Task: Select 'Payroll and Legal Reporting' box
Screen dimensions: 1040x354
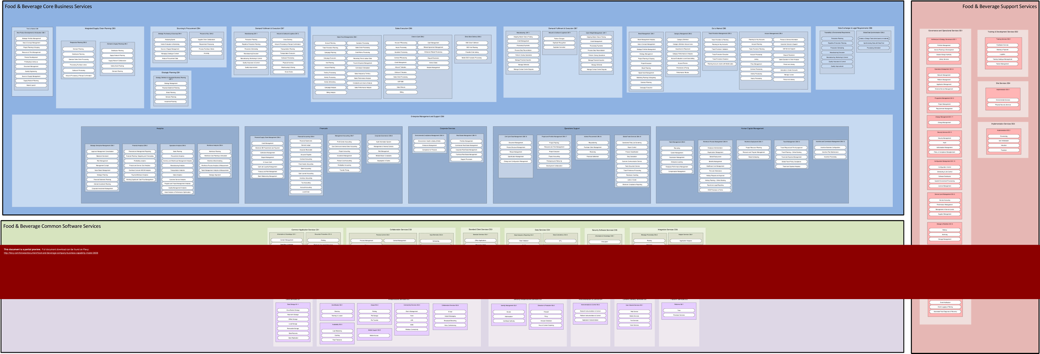Action: pyautogui.click(x=715, y=185)
